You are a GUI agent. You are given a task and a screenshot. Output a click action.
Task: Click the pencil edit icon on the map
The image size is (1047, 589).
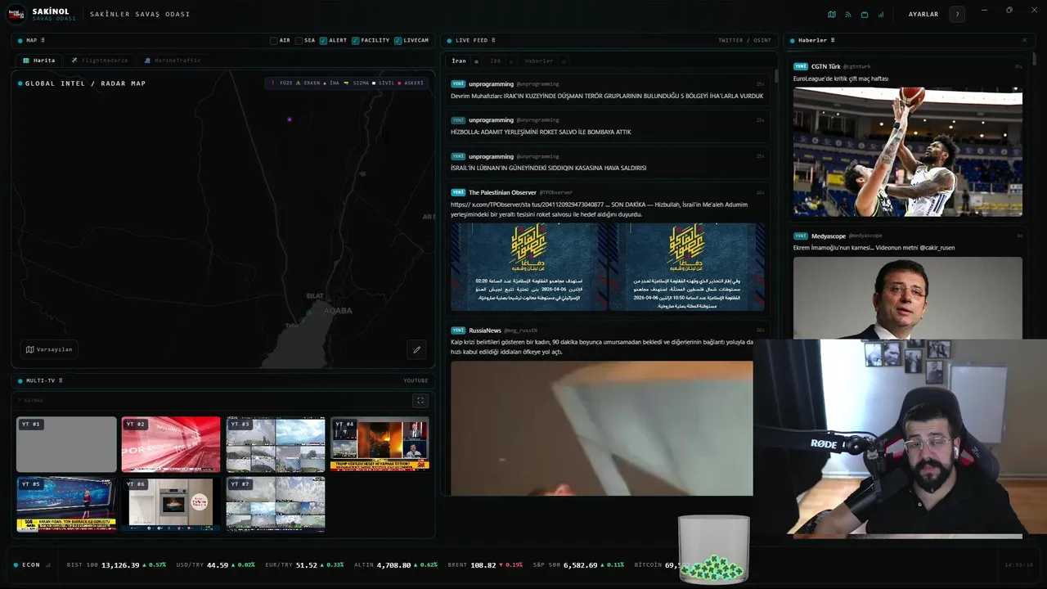(416, 349)
